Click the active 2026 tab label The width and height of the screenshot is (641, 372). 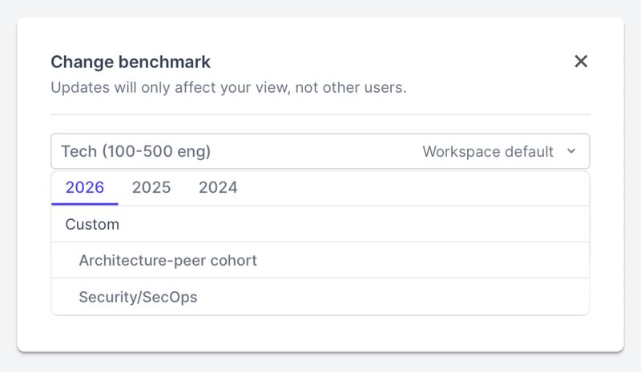pos(85,188)
